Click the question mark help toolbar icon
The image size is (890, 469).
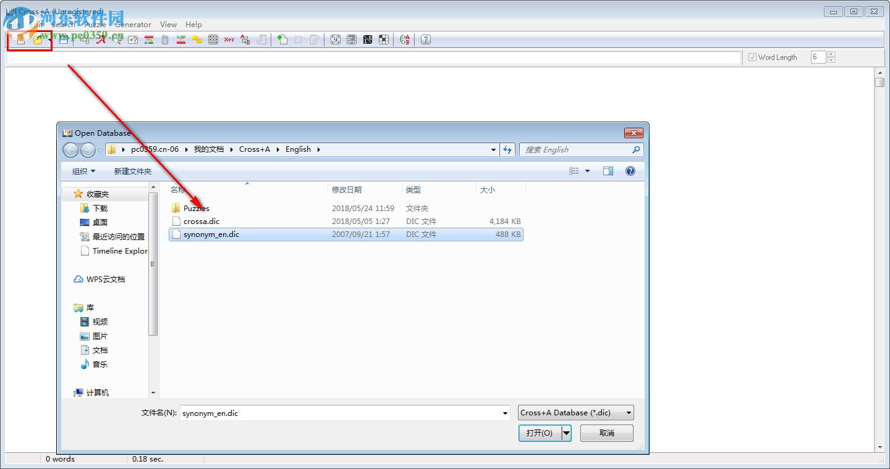pos(426,40)
